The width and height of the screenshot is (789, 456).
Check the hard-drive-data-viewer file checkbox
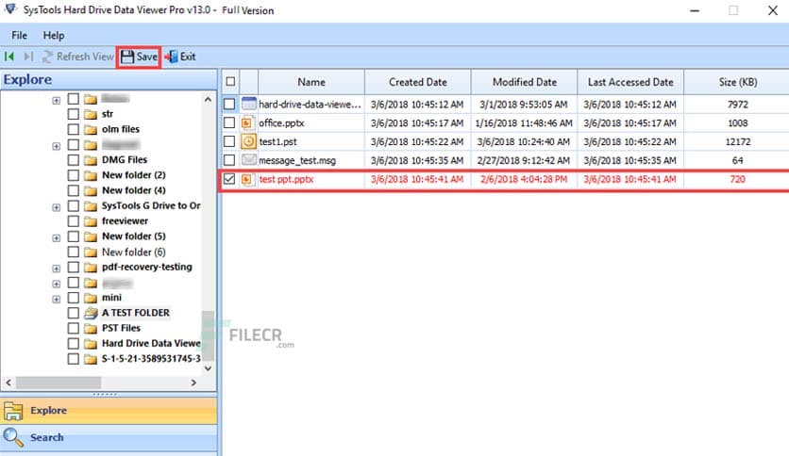tap(229, 104)
